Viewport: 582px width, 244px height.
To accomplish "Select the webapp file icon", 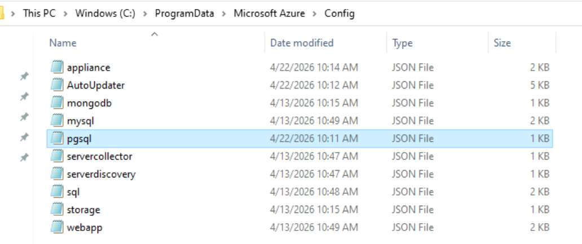I will (57, 227).
